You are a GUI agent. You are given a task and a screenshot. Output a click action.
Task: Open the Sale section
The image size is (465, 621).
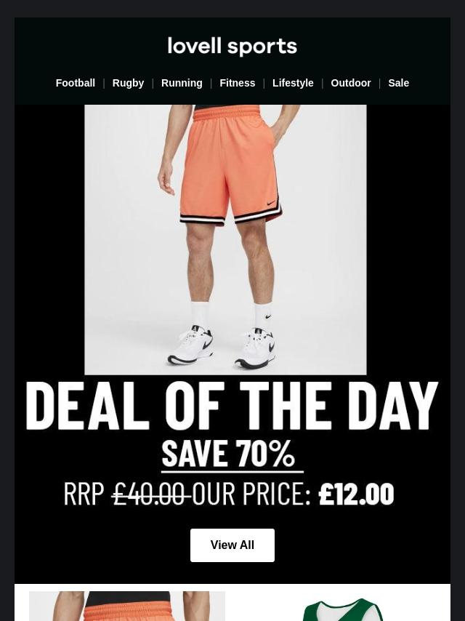[x=398, y=83]
